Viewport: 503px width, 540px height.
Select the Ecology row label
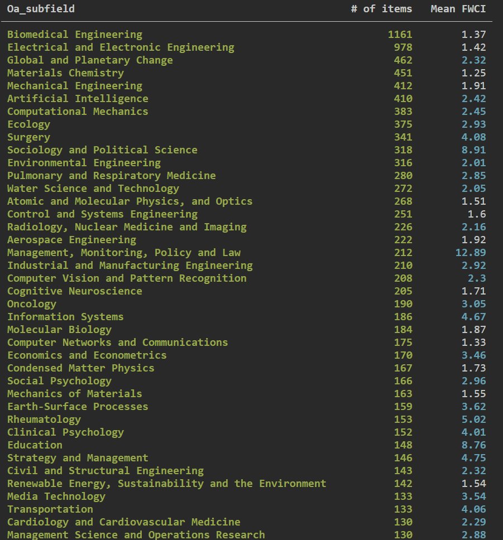[x=28, y=124]
